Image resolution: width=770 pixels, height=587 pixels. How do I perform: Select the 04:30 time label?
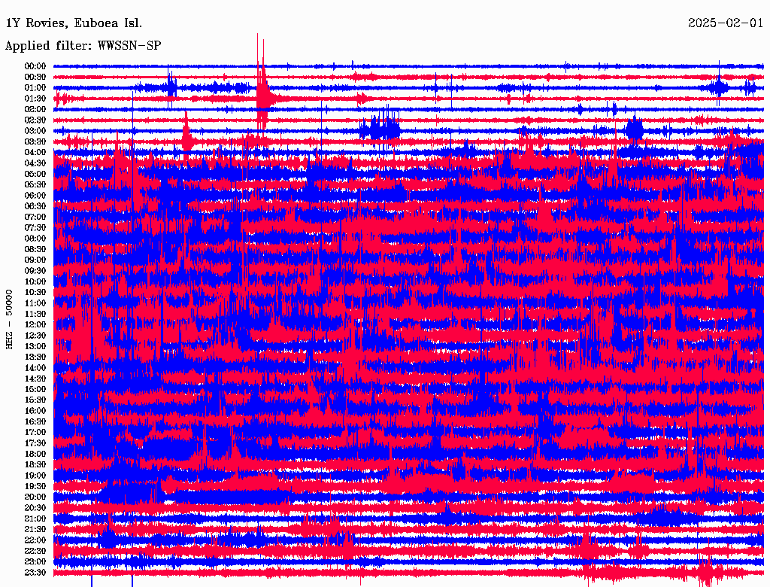coord(35,163)
